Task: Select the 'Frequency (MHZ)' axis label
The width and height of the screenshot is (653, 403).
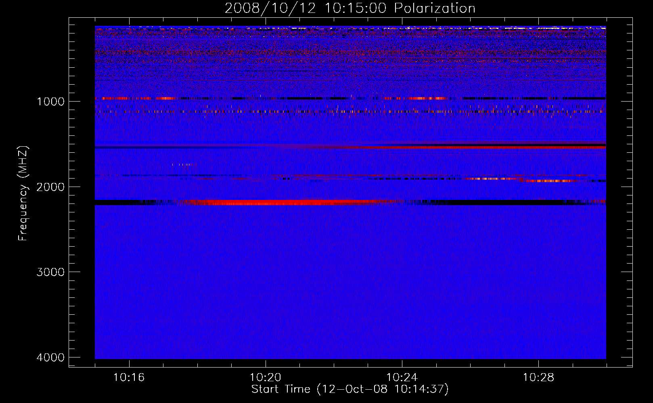Action: click(23, 193)
